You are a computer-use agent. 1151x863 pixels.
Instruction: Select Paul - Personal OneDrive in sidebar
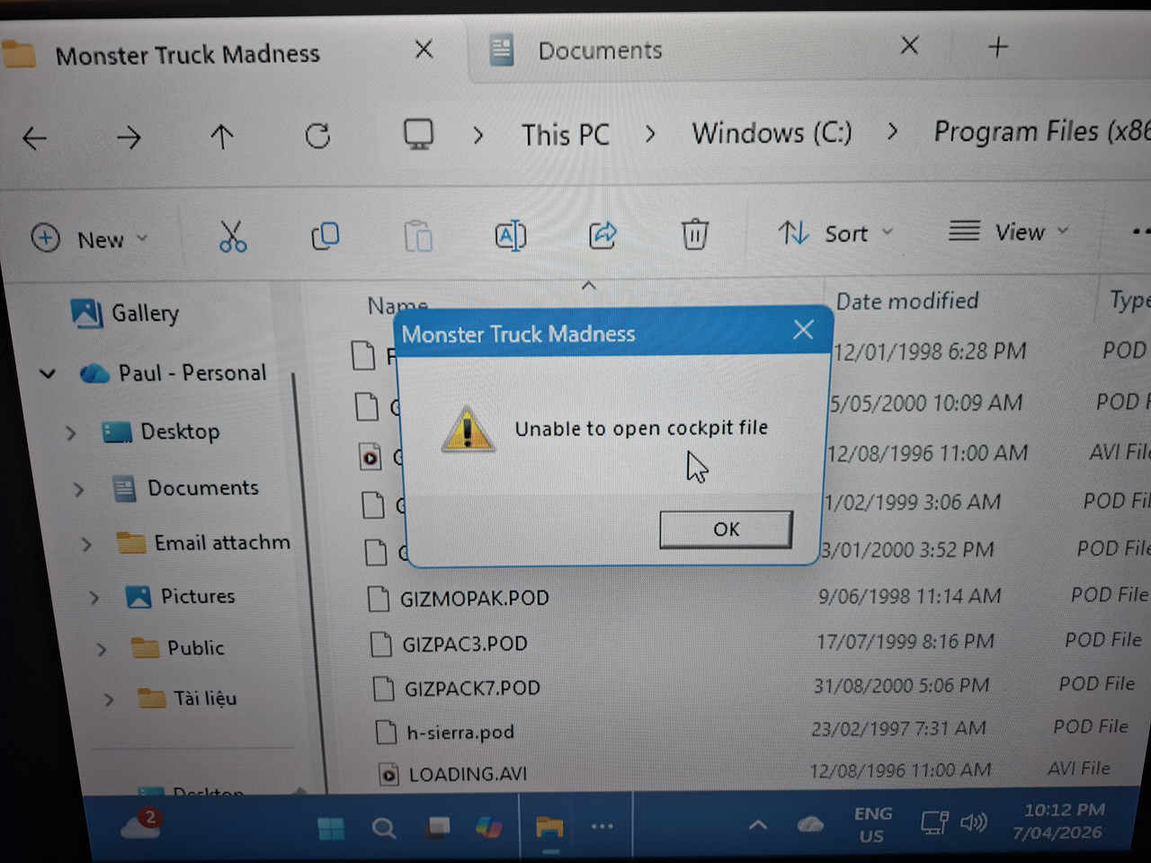173,373
